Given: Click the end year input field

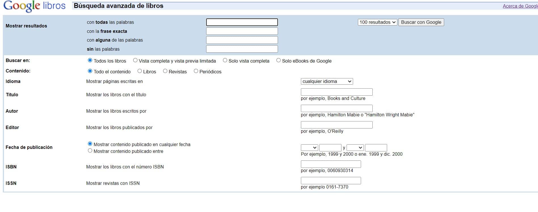Looking at the screenshot, I should [376, 147].
